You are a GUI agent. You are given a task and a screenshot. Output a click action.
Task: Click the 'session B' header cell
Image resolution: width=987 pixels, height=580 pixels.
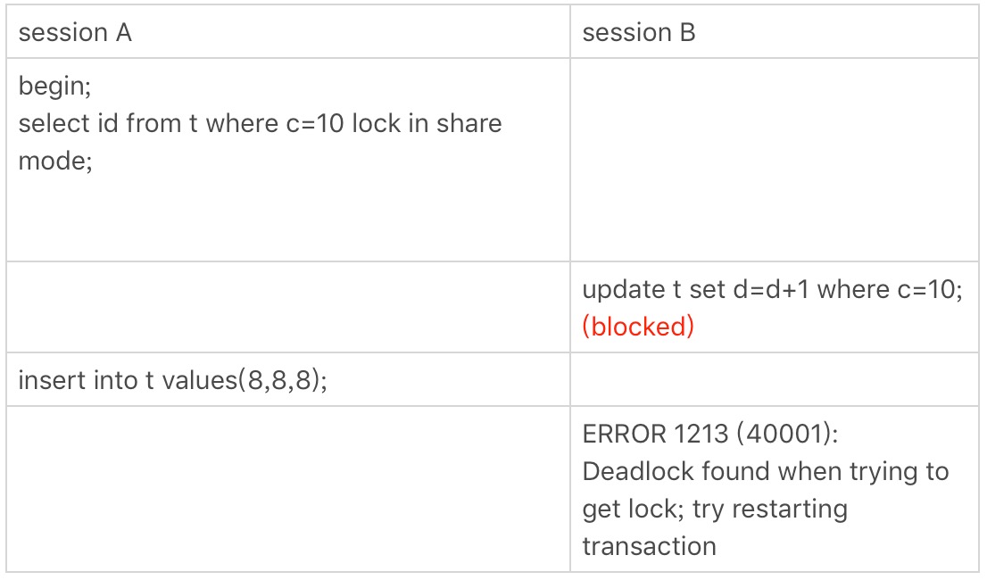[x=775, y=31]
